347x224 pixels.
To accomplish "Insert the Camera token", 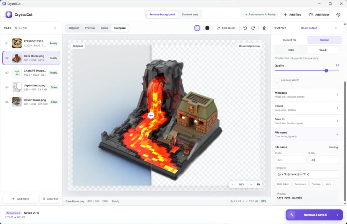I will click(316, 184).
